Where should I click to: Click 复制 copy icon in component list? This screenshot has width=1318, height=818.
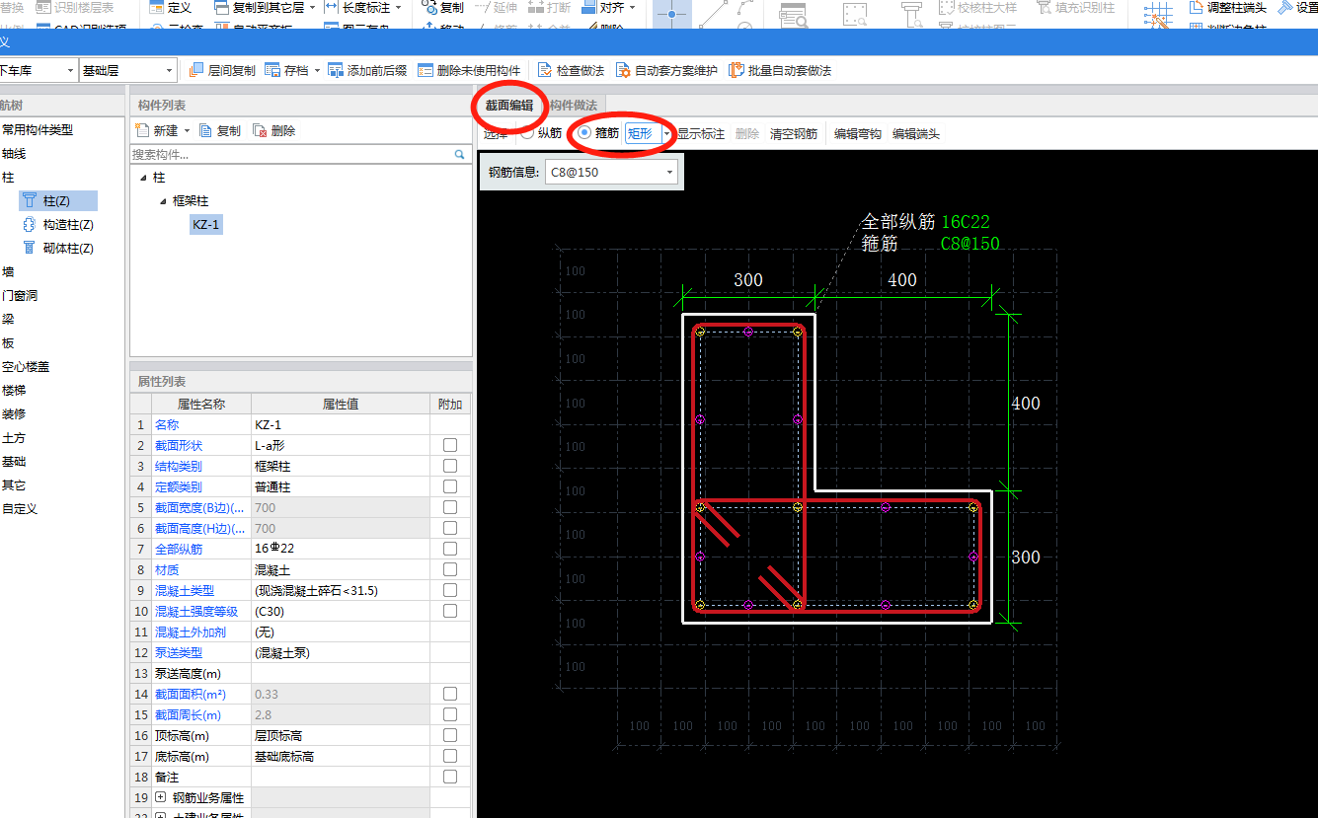pos(205,130)
